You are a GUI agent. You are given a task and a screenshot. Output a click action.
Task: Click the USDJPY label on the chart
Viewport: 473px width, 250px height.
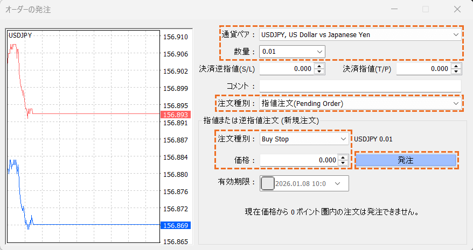pos(20,35)
